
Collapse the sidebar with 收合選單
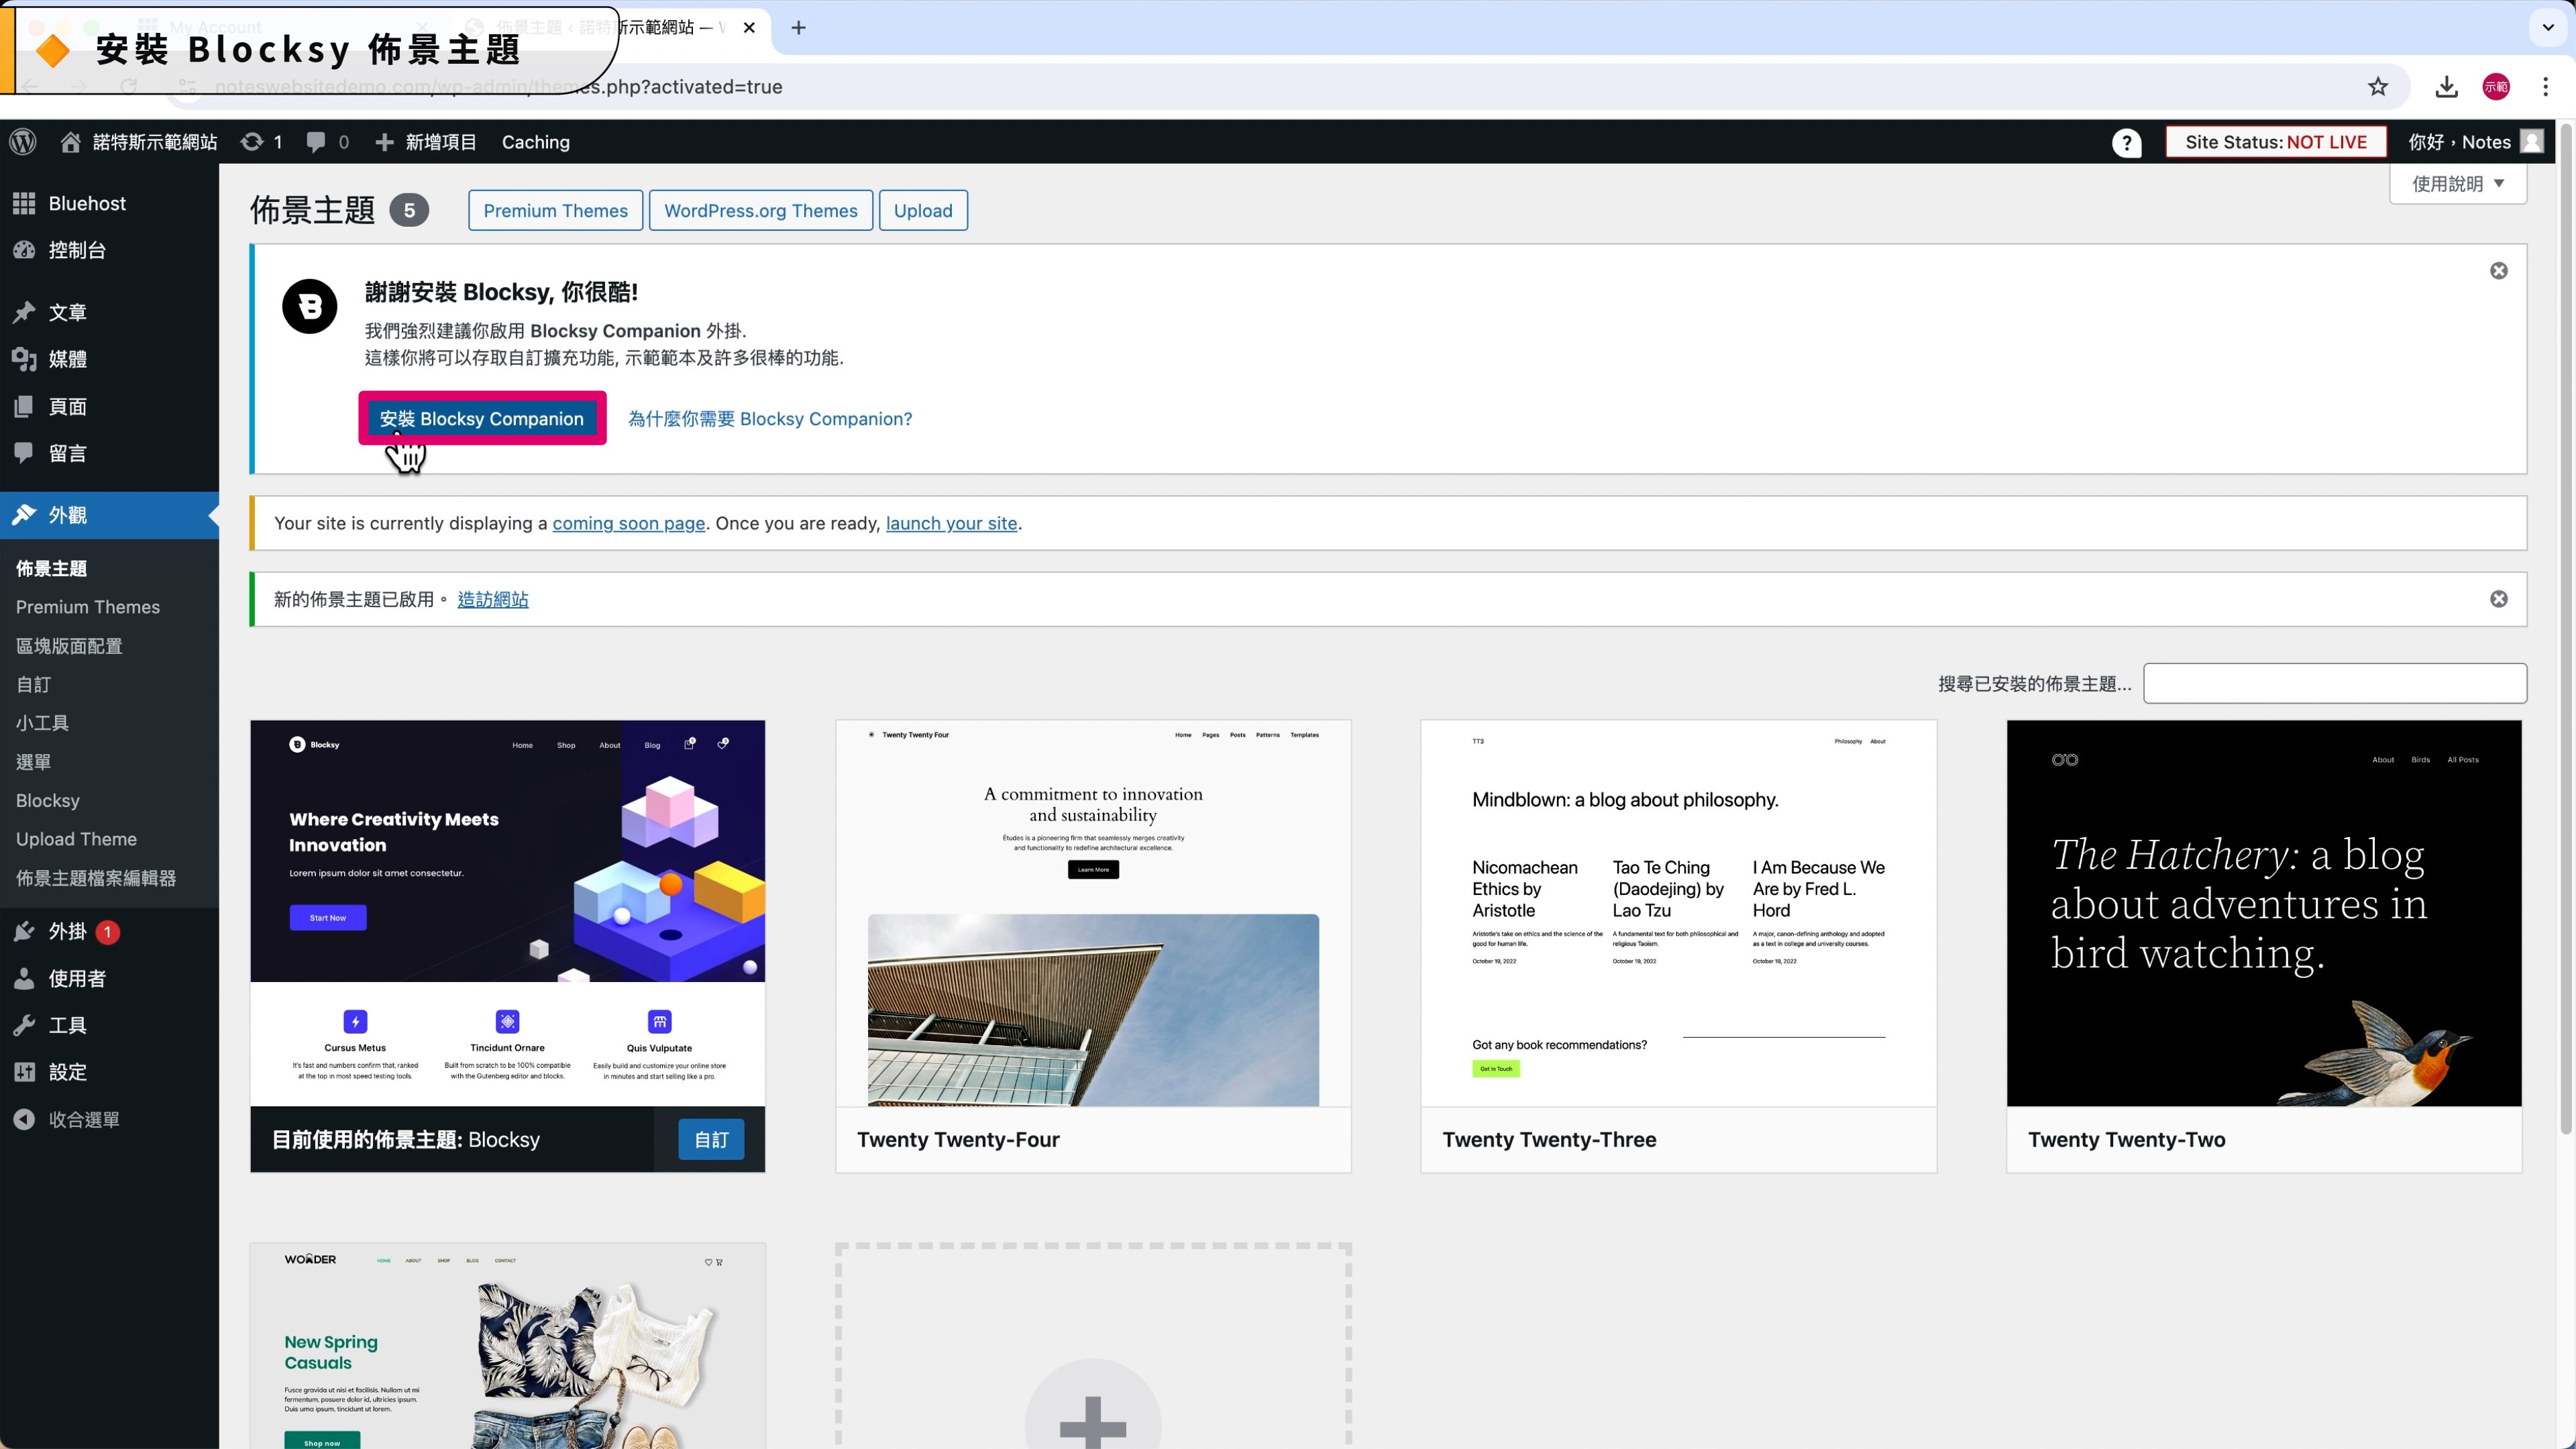(x=83, y=1119)
